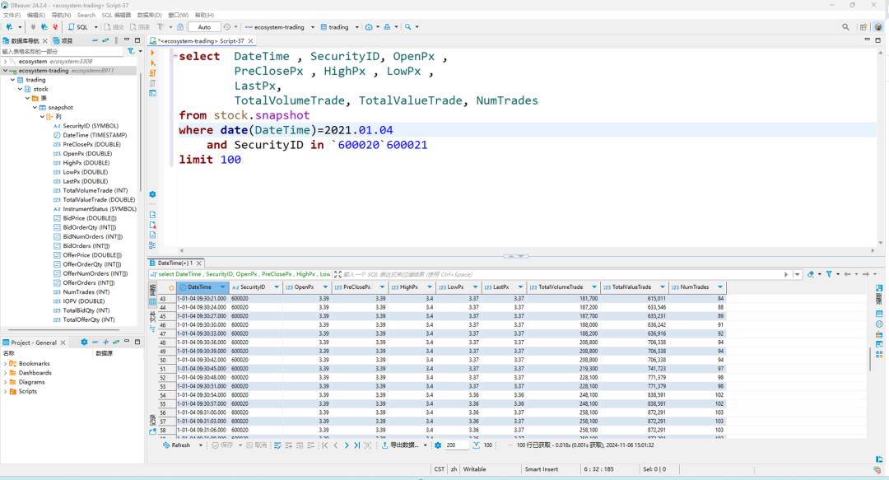Click the add row icon in results toolbar
This screenshot has width=889, height=480.
[289, 445]
